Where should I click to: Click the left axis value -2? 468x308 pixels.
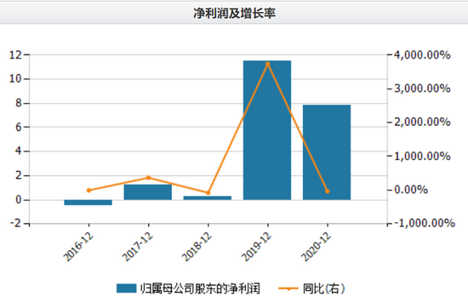point(16,223)
